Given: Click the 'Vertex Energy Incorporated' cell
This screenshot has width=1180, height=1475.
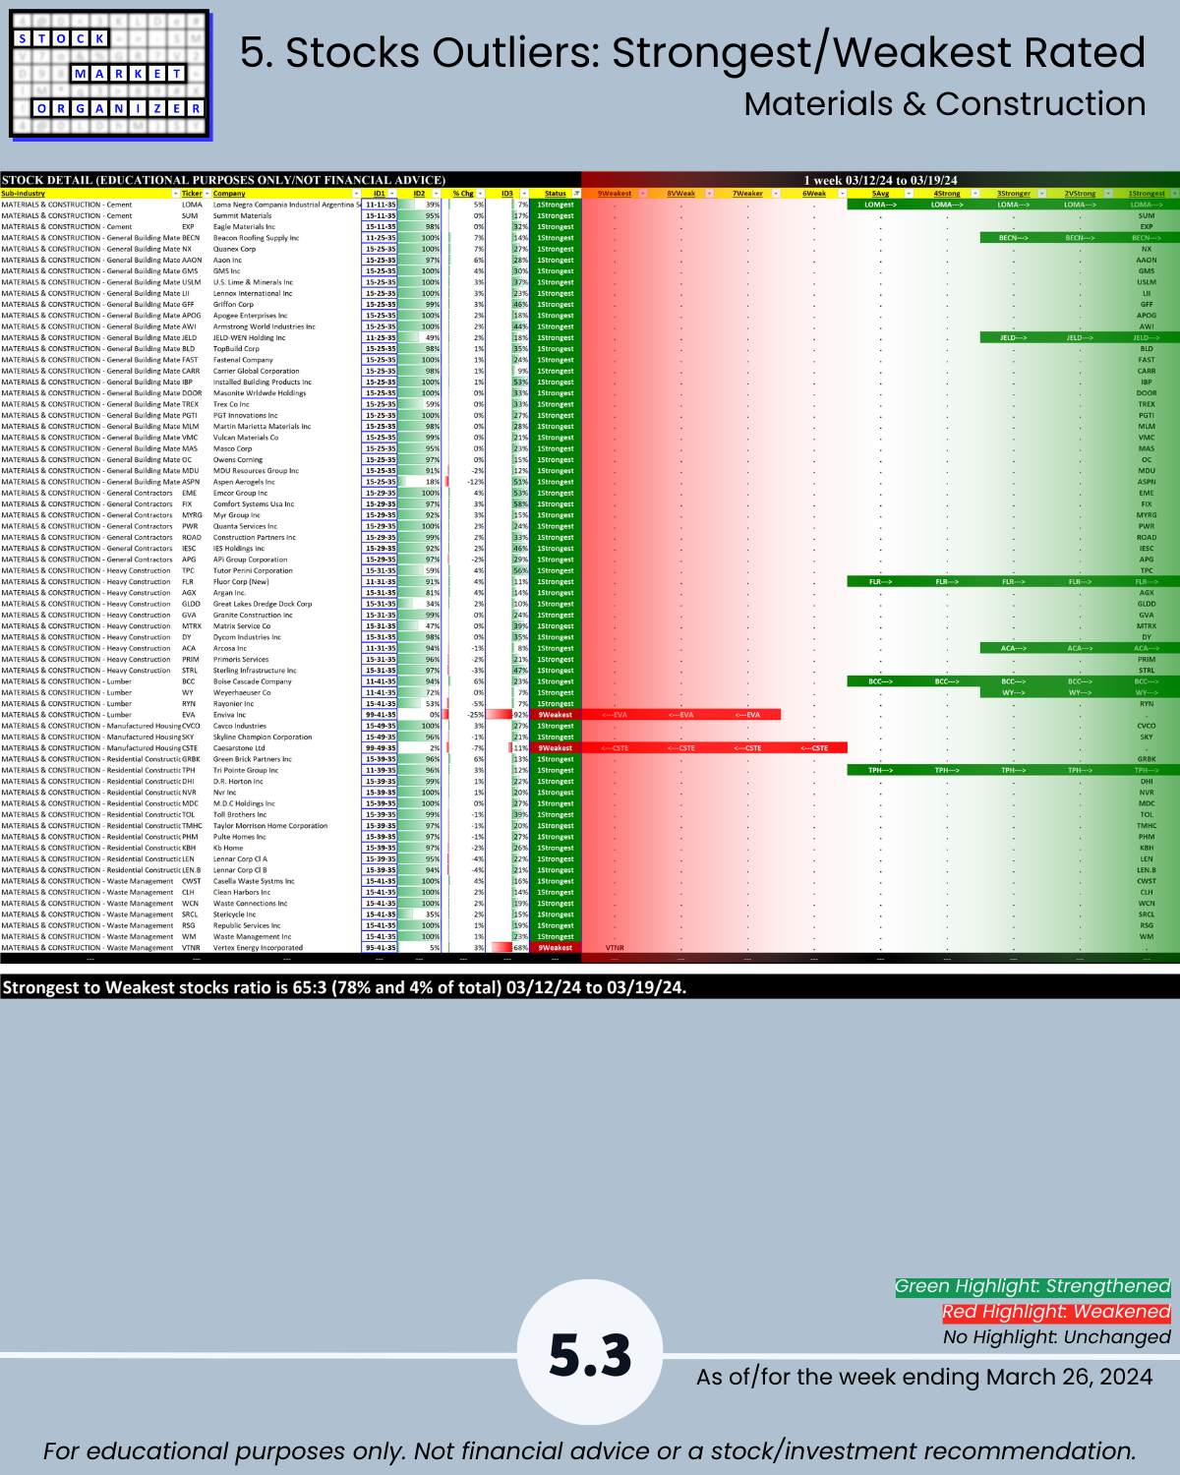Looking at the screenshot, I should (286, 948).
